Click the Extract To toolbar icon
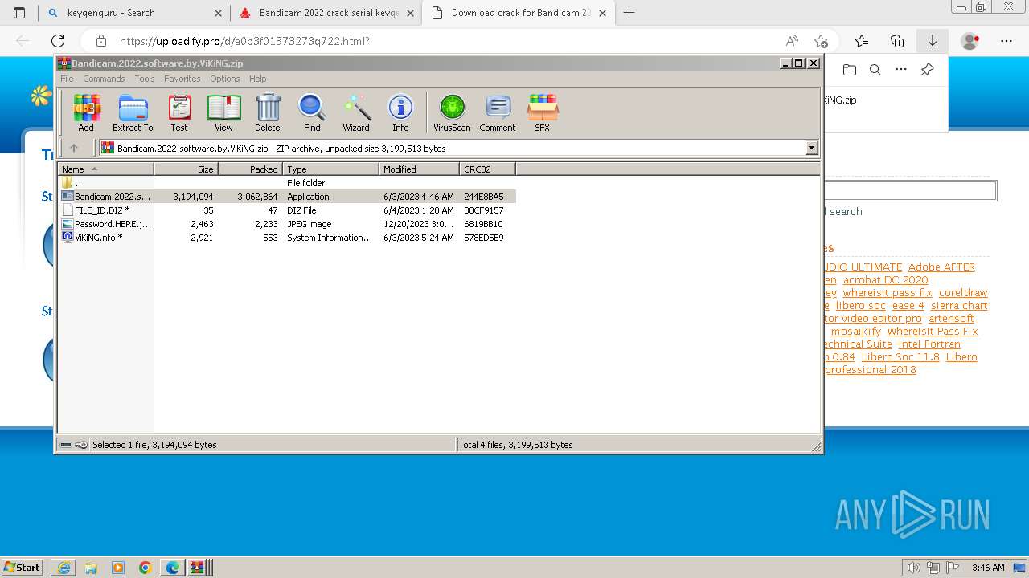The width and height of the screenshot is (1029, 578). (x=133, y=112)
